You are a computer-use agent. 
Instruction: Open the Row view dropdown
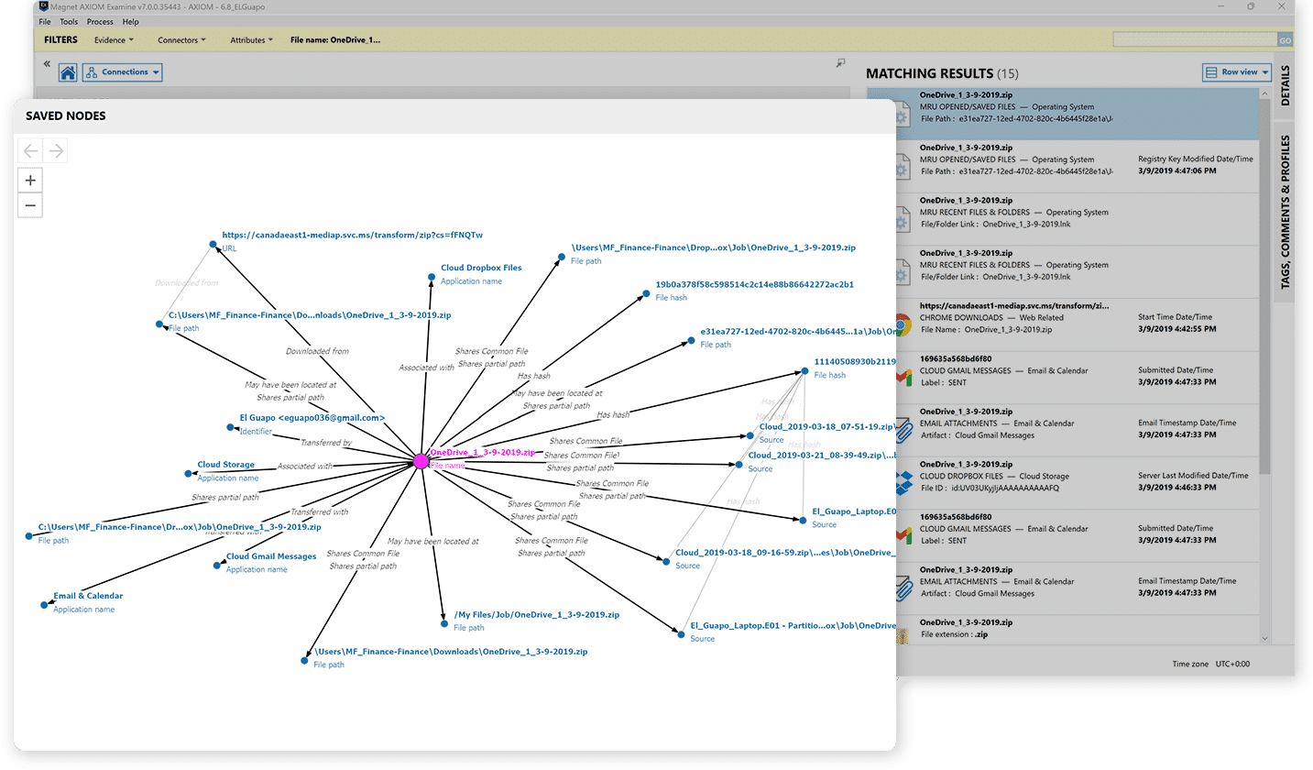(x=1237, y=72)
